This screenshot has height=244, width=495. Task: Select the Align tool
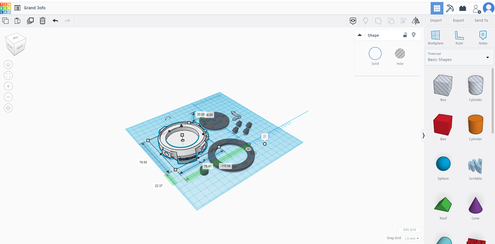(x=403, y=21)
